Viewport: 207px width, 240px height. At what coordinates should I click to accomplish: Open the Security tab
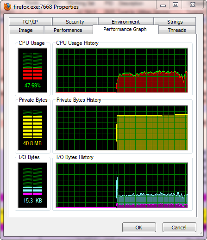pyautogui.click(x=75, y=22)
